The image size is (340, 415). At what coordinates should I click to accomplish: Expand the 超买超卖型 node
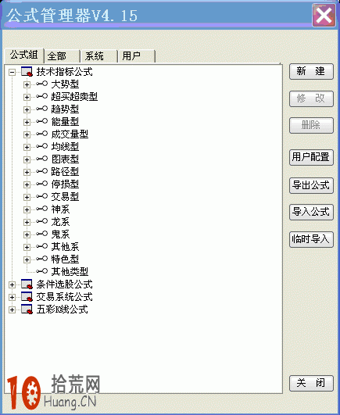point(27,97)
